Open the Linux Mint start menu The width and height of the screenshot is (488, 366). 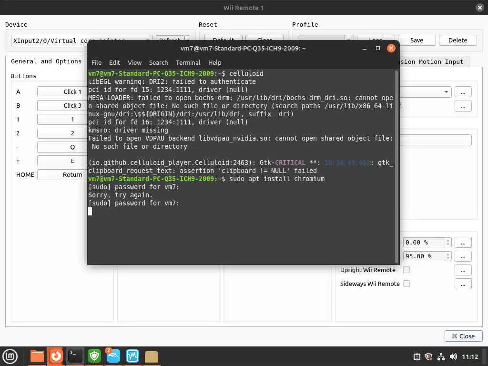point(10,356)
